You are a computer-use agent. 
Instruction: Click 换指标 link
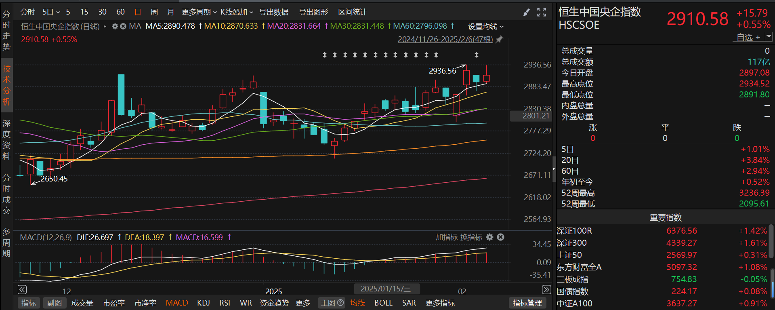[471, 237]
